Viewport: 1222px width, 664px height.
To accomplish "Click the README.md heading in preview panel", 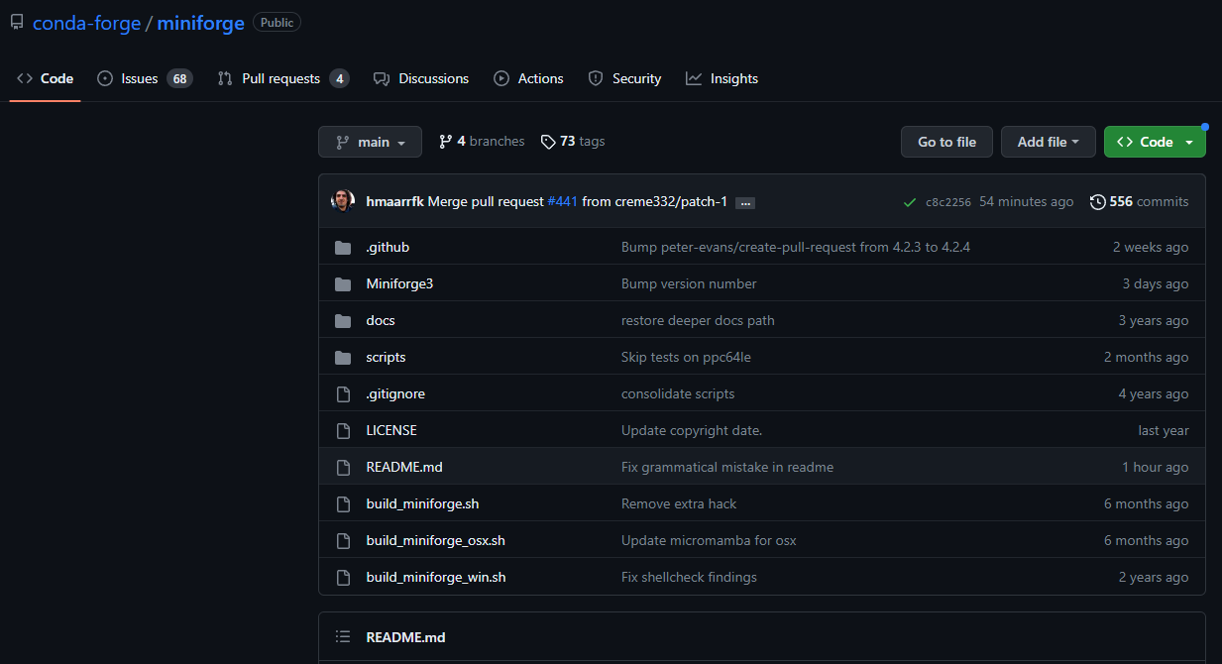I will pyautogui.click(x=405, y=637).
